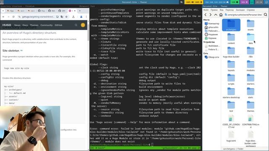Viewport: 269px width, 151px height.
Task: Select the data folder icon
Action: click(251, 37)
